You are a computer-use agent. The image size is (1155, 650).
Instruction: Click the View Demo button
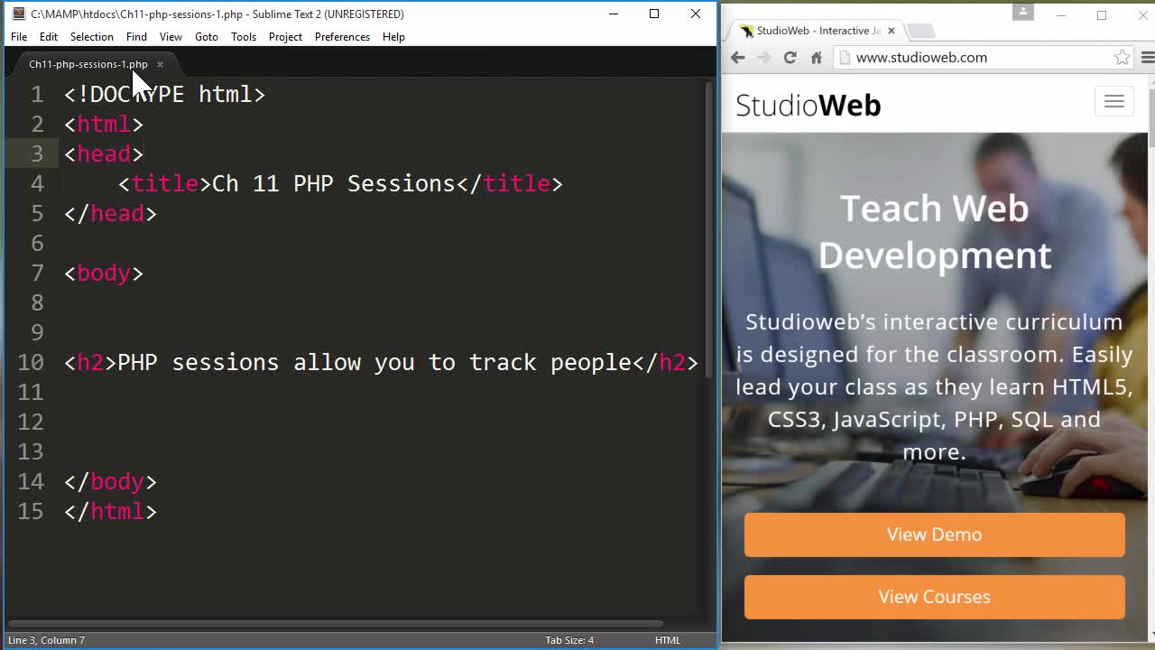point(935,534)
